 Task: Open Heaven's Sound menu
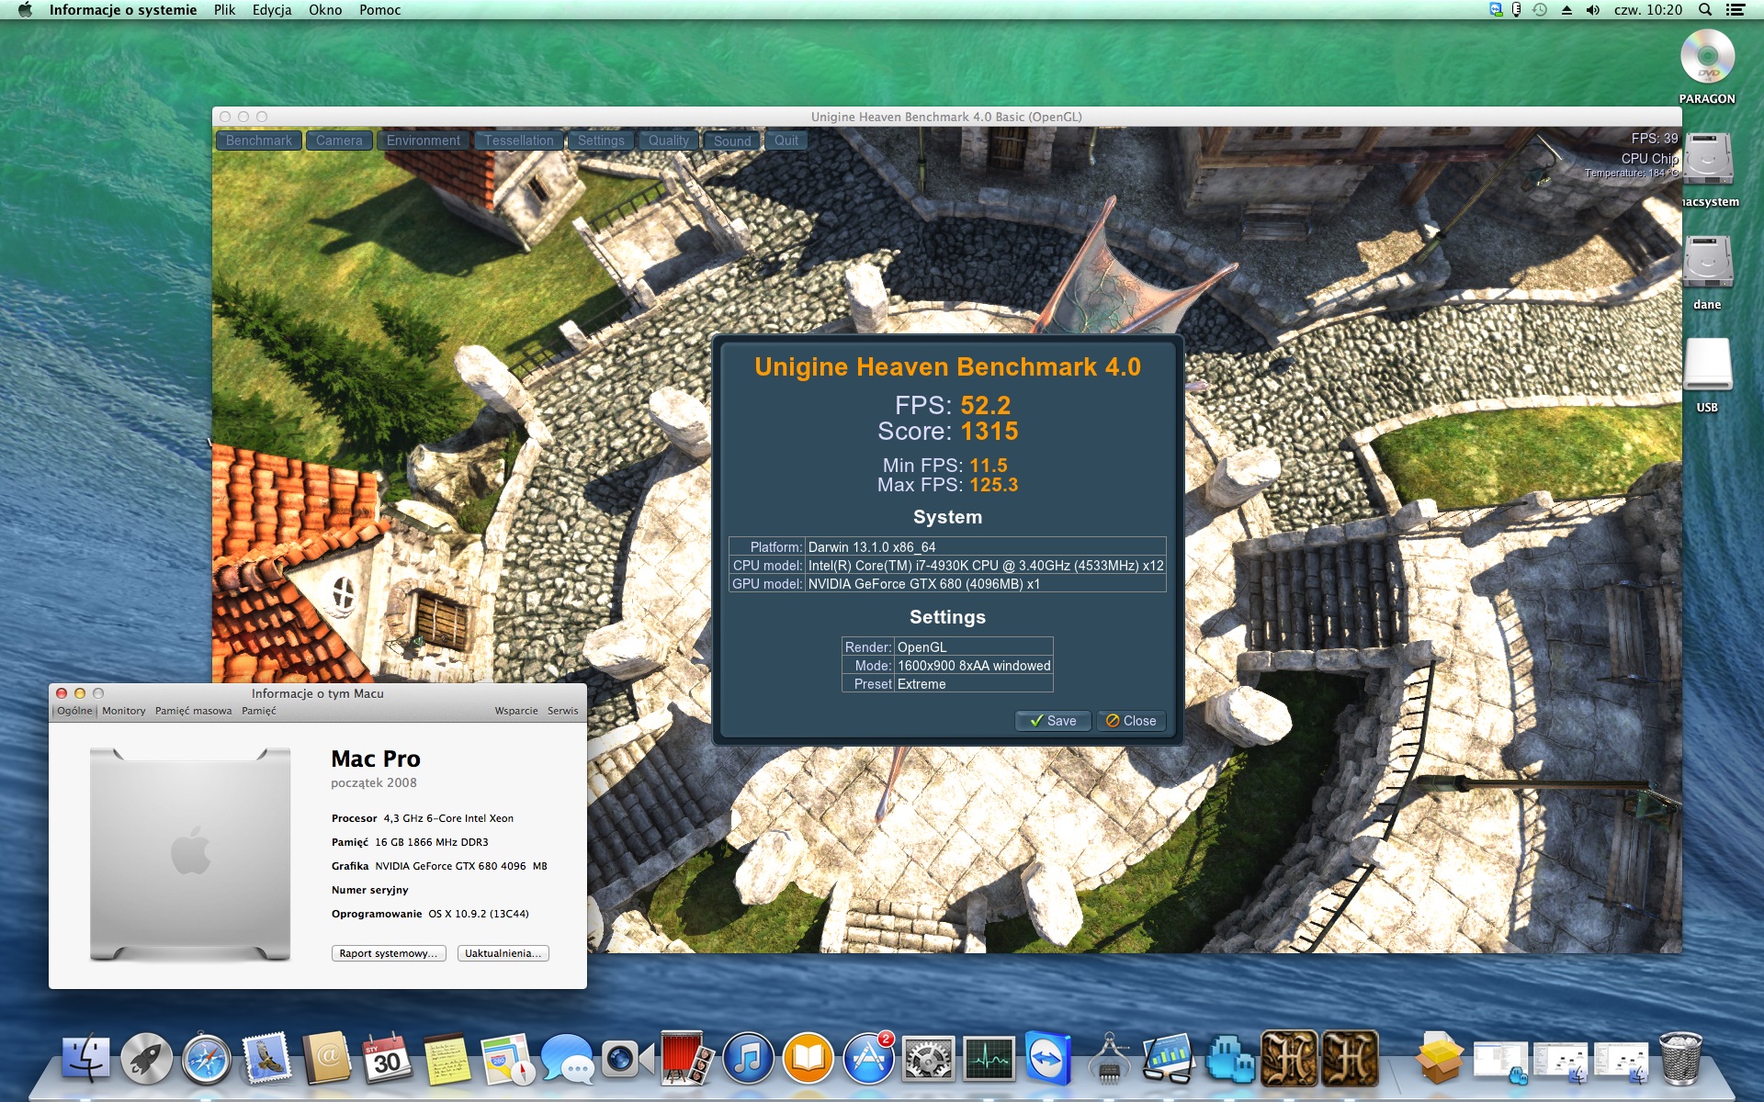[732, 141]
